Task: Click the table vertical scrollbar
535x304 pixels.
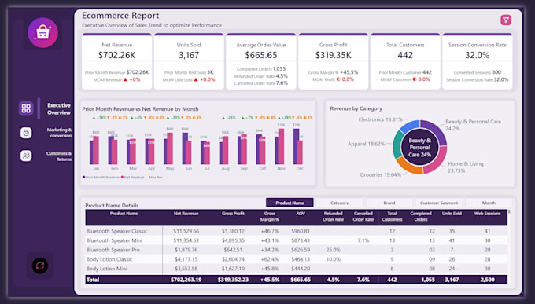Action: coord(509,211)
